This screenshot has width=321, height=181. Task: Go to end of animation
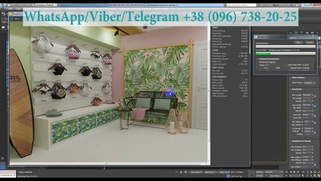pyautogui.click(x=302, y=172)
